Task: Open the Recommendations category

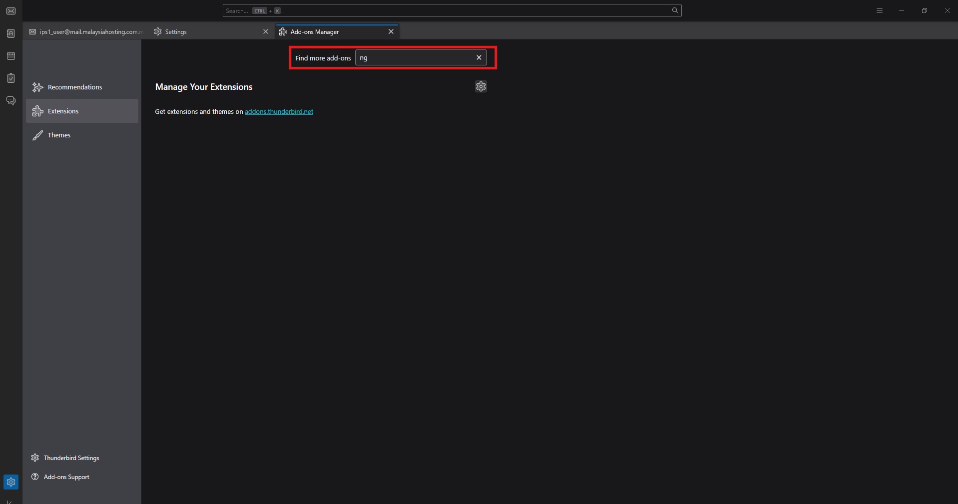Action: [x=74, y=87]
